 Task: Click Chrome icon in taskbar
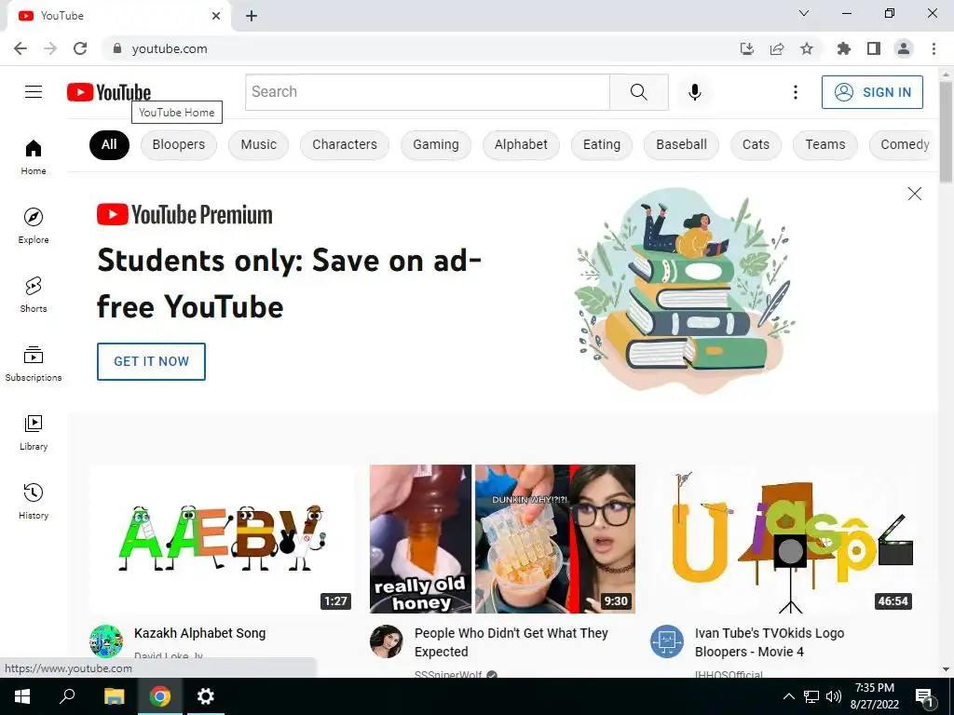pos(160,696)
